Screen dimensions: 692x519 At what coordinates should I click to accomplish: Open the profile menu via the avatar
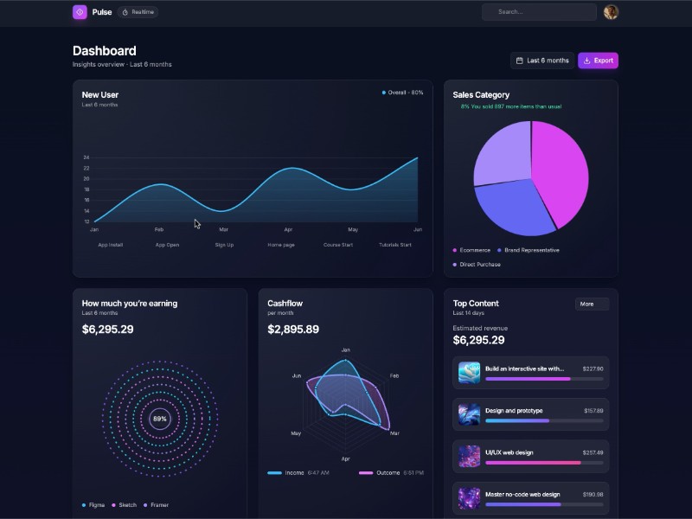coord(612,11)
